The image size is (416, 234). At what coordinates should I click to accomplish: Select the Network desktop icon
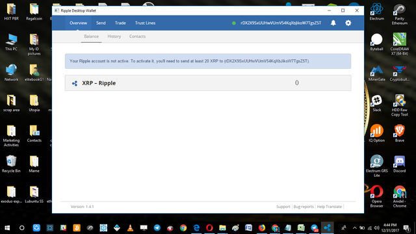tap(12, 73)
